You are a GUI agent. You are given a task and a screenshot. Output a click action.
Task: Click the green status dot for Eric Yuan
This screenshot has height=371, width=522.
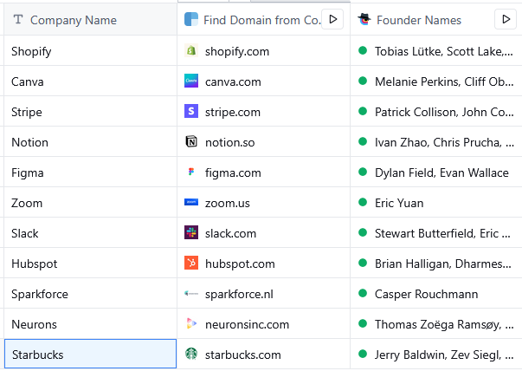click(x=363, y=202)
